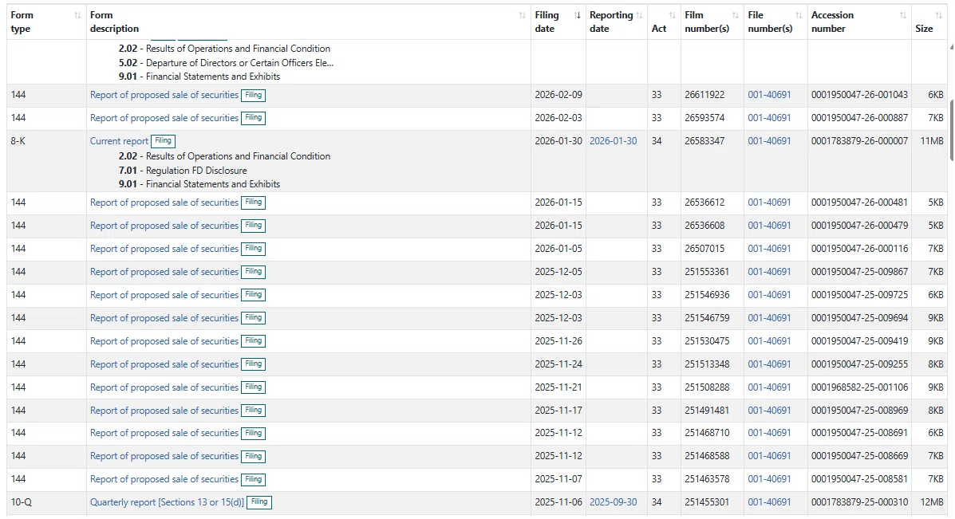This screenshot has height=519, width=955.
Task: Select film number 26583347
Action: (x=704, y=141)
